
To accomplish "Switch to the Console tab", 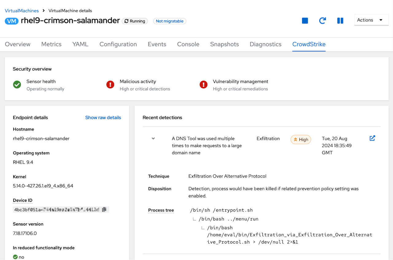I will (x=188, y=44).
